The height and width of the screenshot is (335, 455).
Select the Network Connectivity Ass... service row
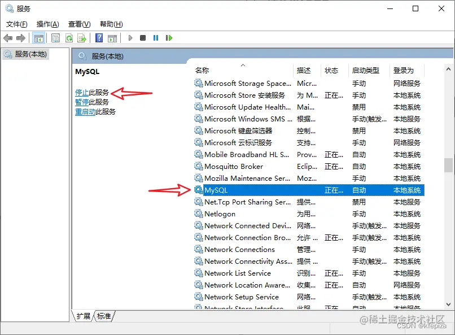(x=308, y=261)
